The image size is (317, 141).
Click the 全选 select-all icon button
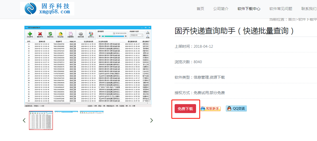(148, 32)
